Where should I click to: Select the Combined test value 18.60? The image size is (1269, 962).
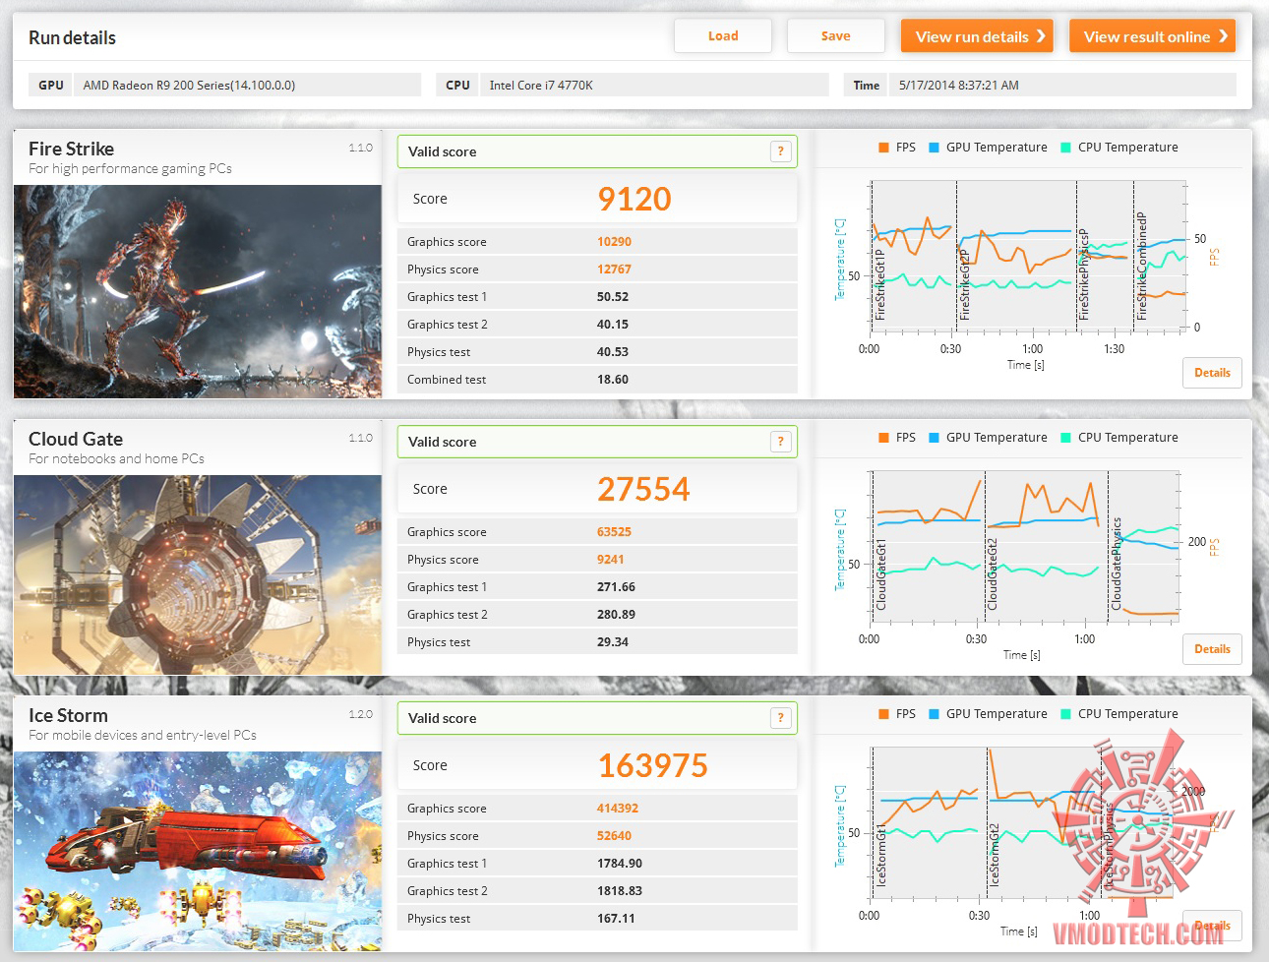click(x=612, y=380)
